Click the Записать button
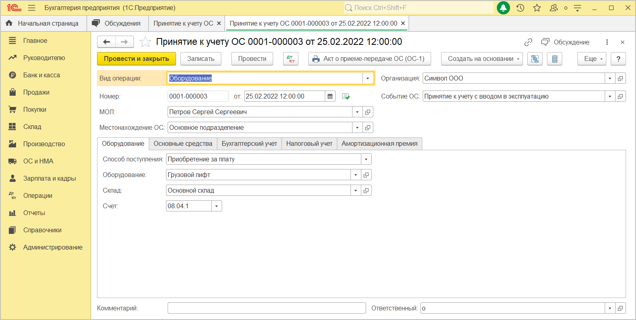The height and width of the screenshot is (320, 636). coord(201,59)
